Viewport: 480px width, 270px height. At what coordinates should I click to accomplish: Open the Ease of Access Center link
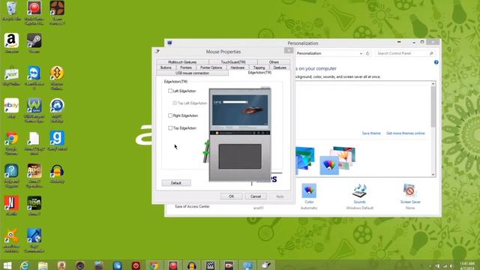point(192,207)
